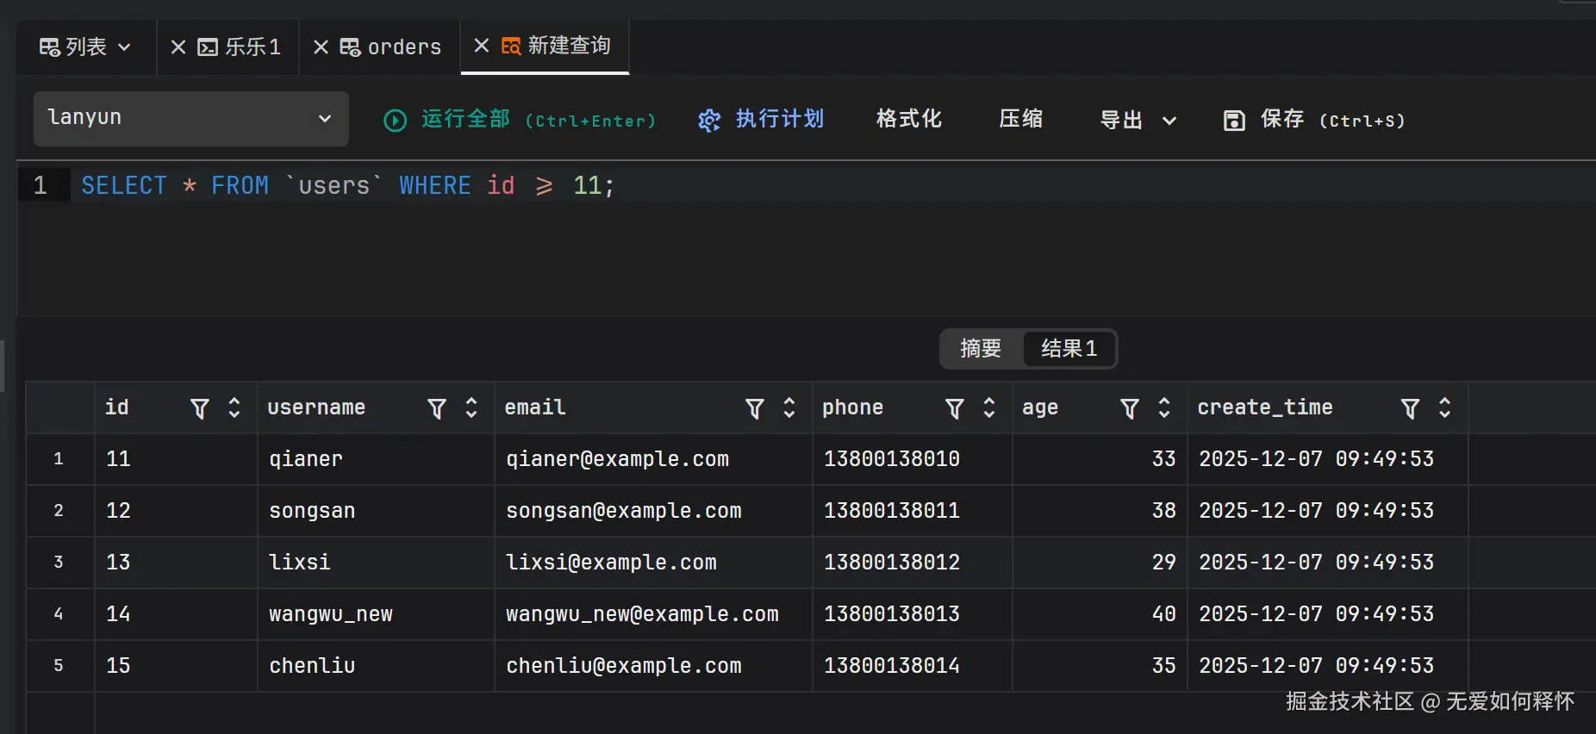Image resolution: width=1596 pixels, height=734 pixels.
Task: Select phone cell 13800138010
Action: point(913,459)
